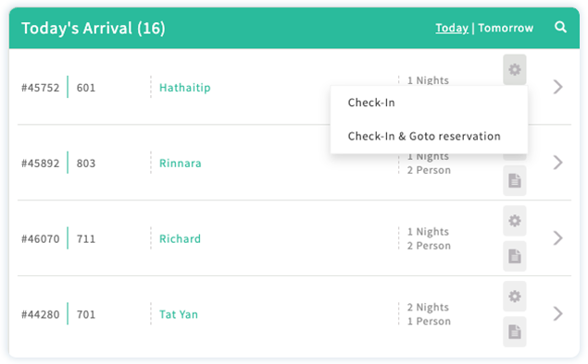Expand reservation #46070 with right chevron
The image size is (588, 364).
(558, 238)
